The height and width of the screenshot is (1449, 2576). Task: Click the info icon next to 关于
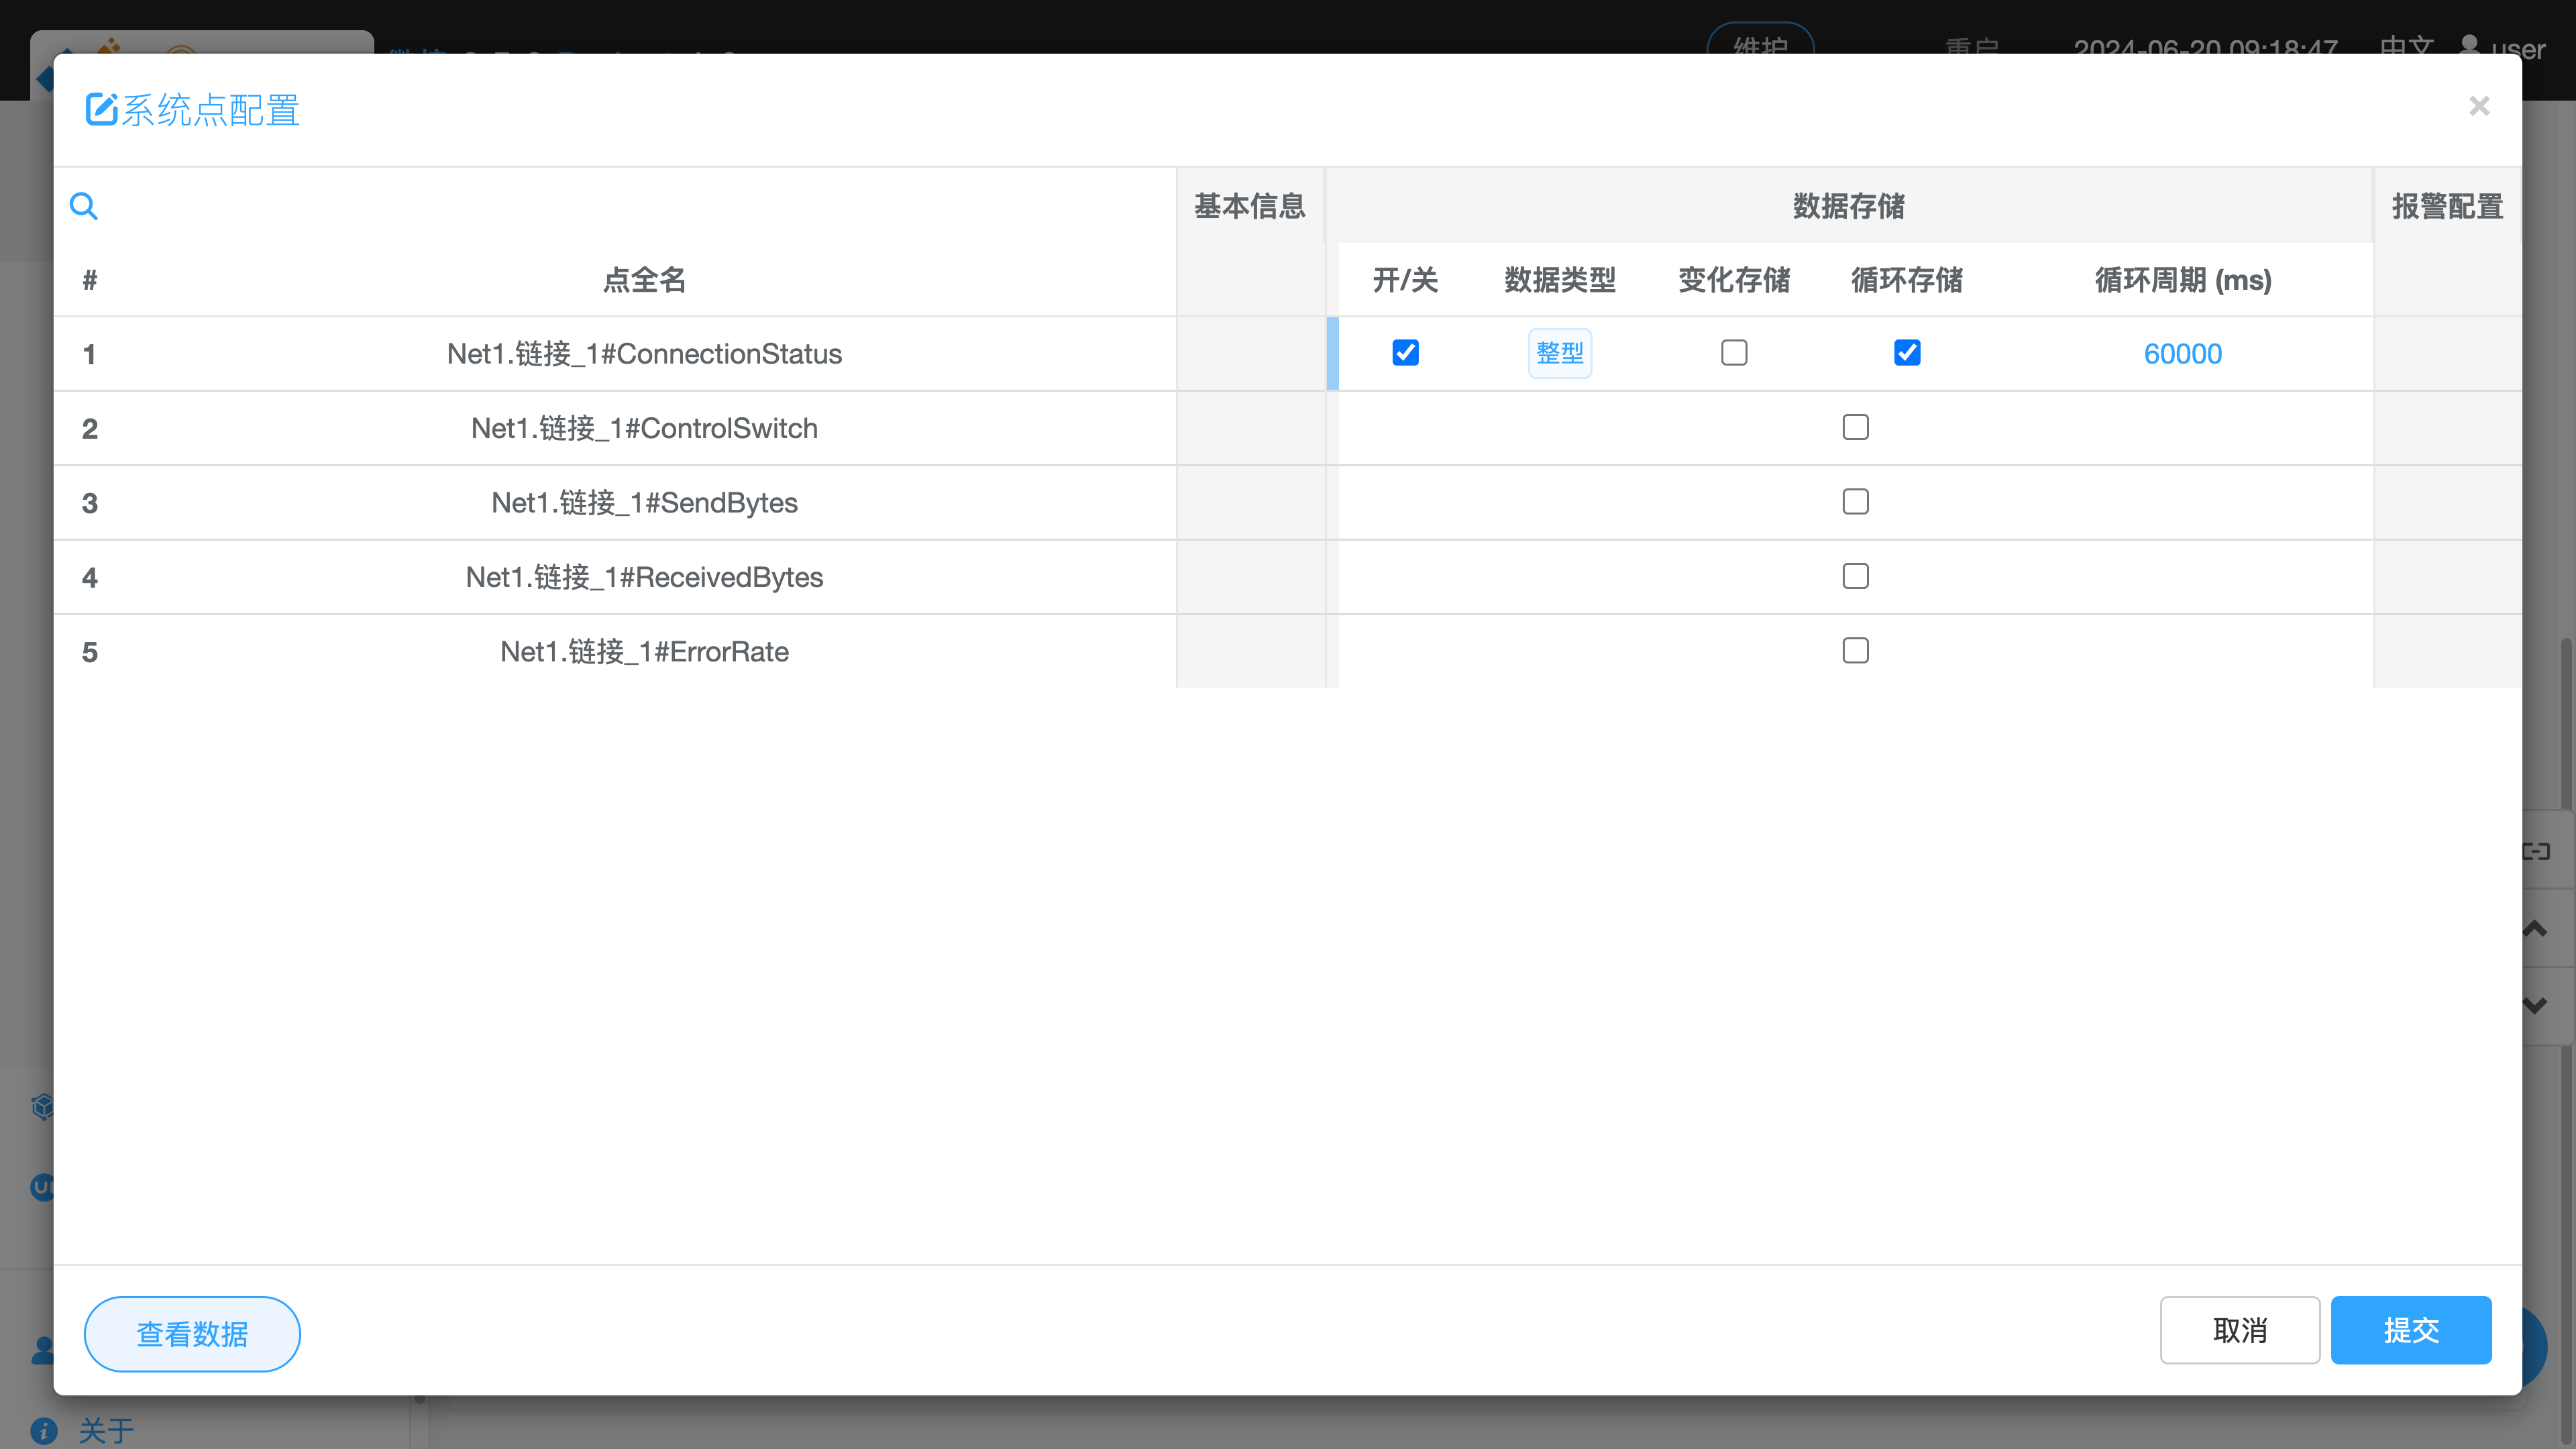tap(43, 1430)
